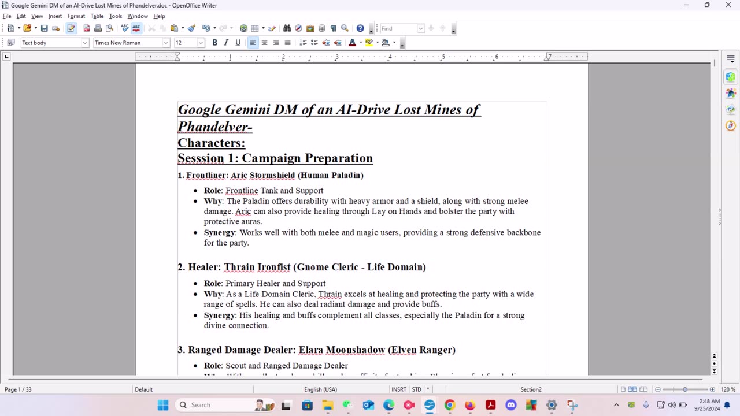Open the Format menu
740x416 pixels.
tap(76, 16)
